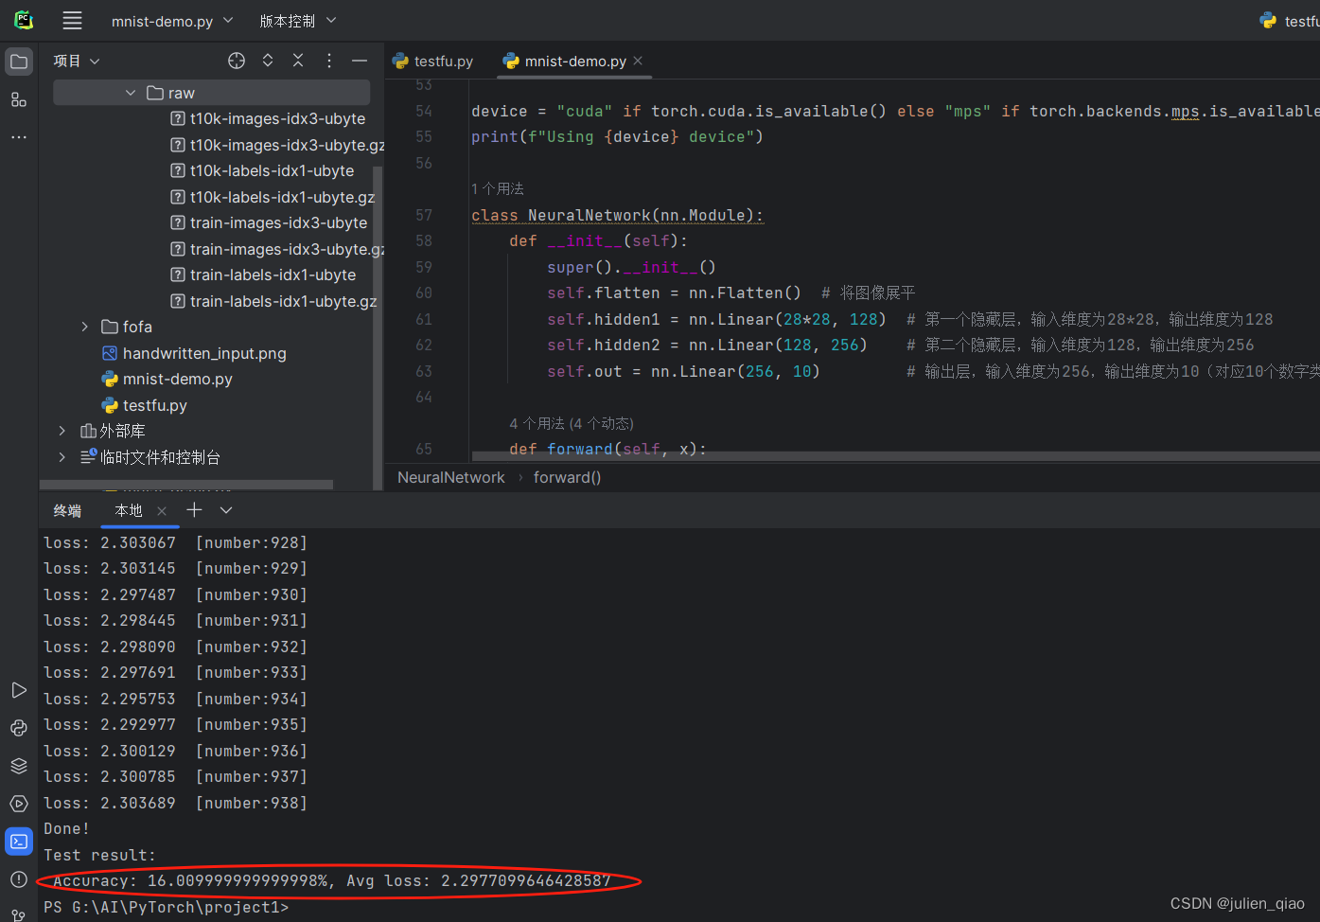Select handwritten_input.png in project tree
This screenshot has height=922, width=1320.
tap(194, 353)
